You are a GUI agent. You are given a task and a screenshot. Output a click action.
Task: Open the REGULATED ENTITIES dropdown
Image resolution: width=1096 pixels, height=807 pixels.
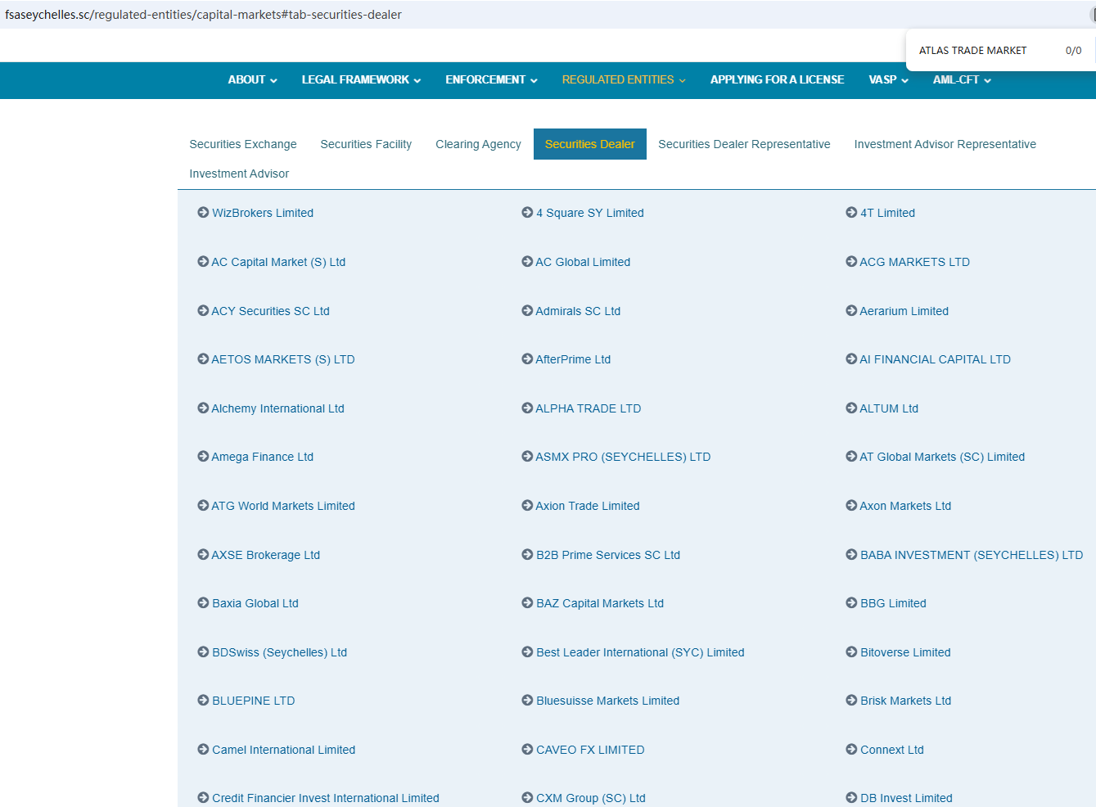tap(624, 80)
